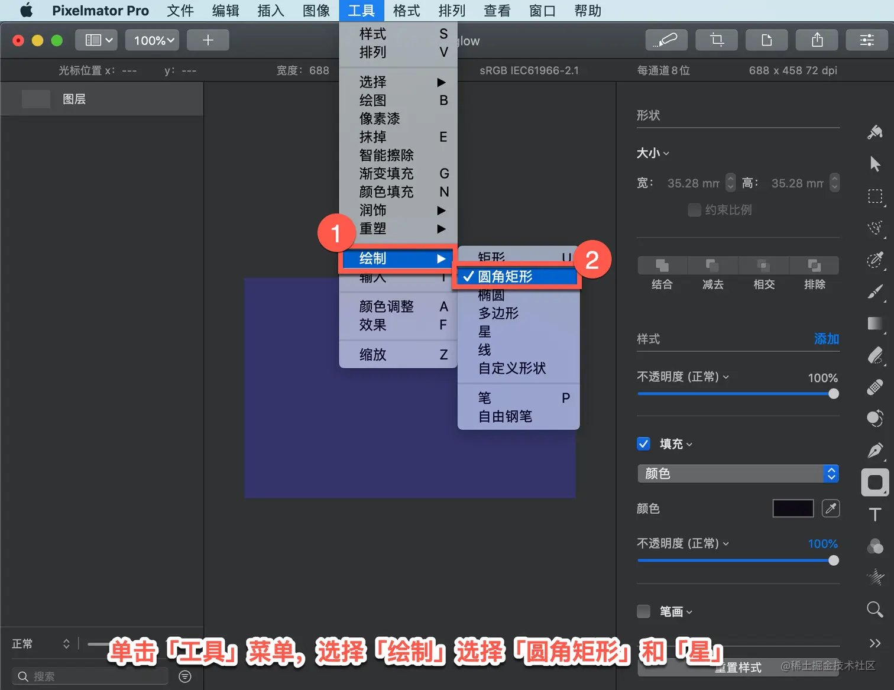Select the rounded rectangle Shape tool
894x690 pixels.
point(875,482)
